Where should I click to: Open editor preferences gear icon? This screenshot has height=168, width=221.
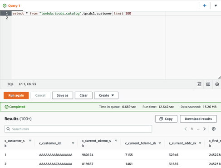(x=217, y=84)
